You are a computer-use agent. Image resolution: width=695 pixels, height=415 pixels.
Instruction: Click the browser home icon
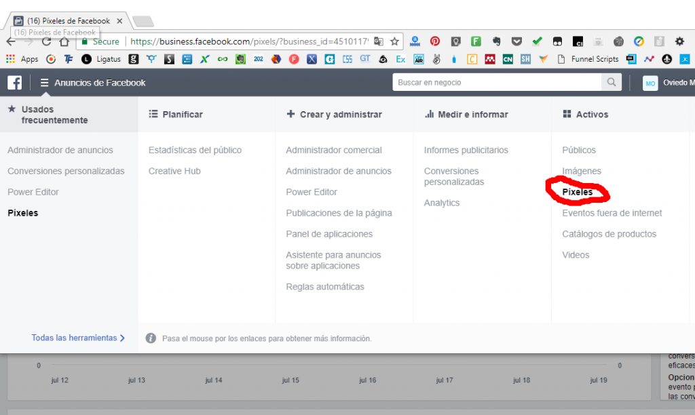pos(64,41)
